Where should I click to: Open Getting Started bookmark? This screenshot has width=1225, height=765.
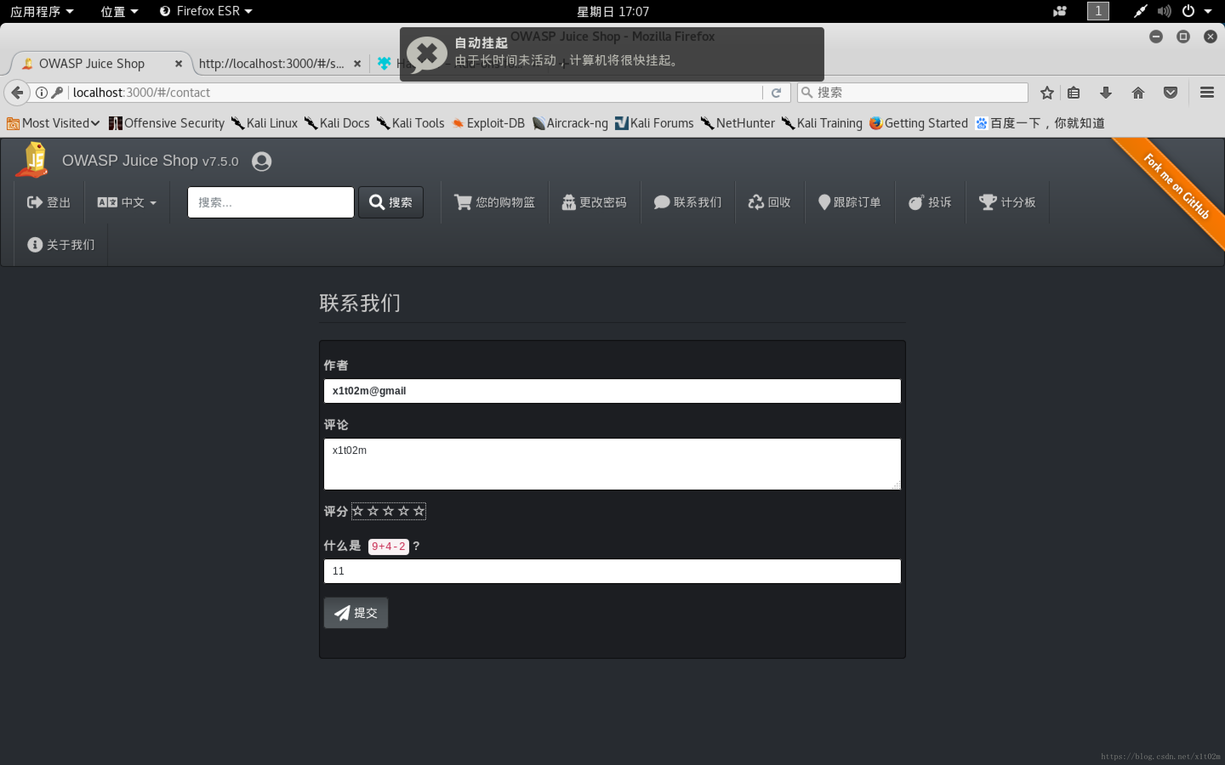coord(918,123)
